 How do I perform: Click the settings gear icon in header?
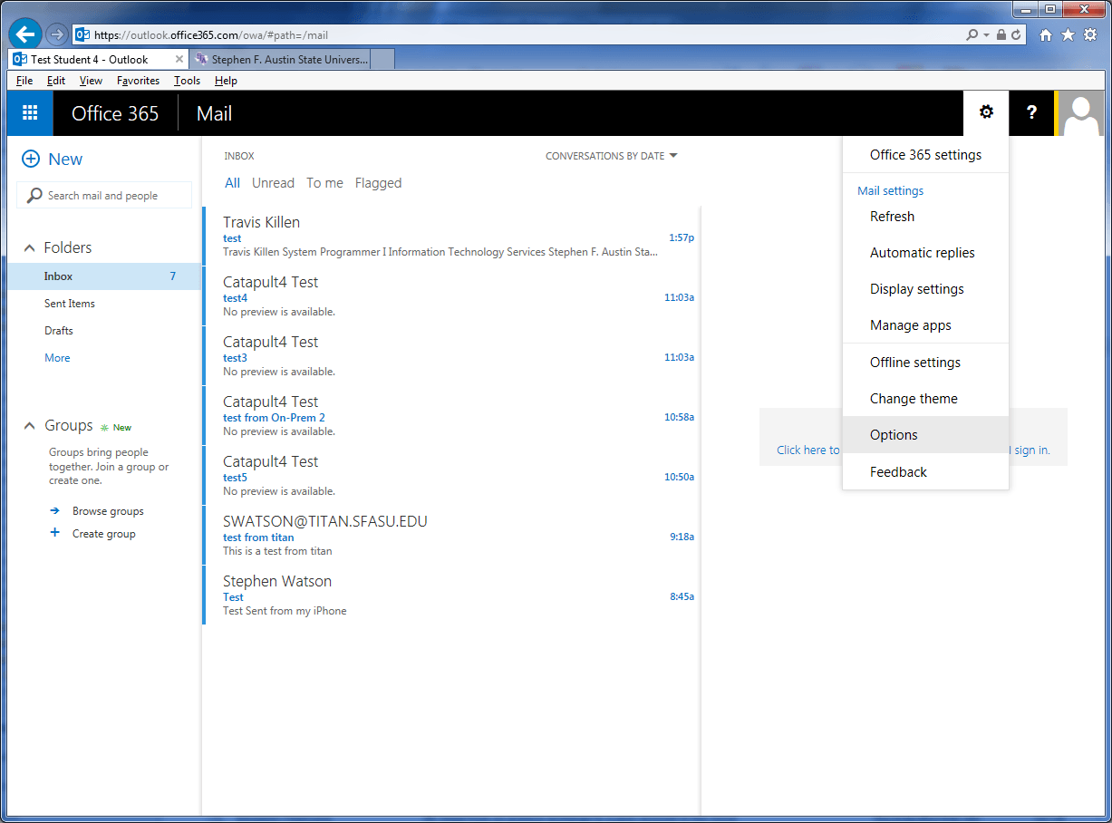(986, 113)
